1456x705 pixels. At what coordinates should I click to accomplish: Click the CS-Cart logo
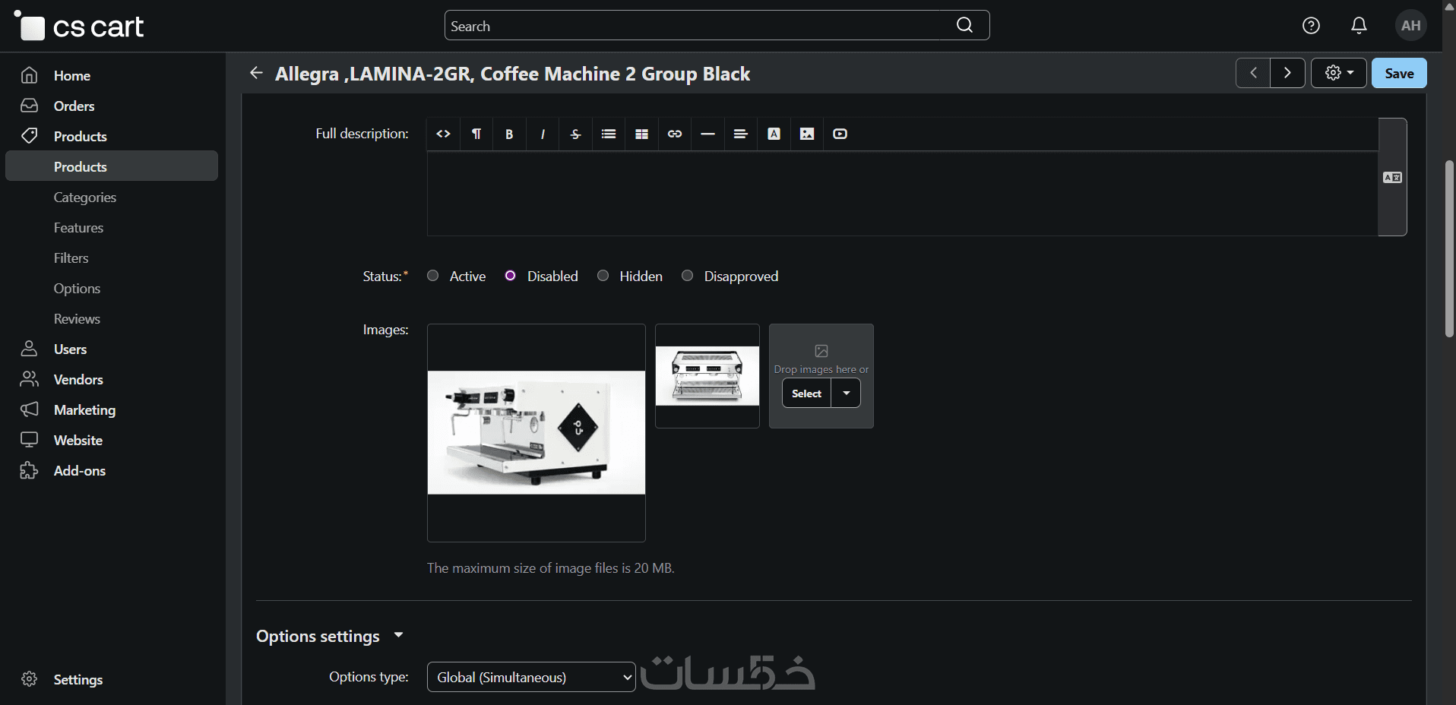tap(79, 27)
